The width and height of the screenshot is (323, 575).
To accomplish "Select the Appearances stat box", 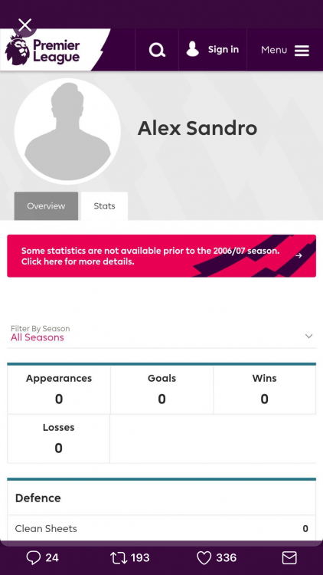I will (x=59, y=389).
